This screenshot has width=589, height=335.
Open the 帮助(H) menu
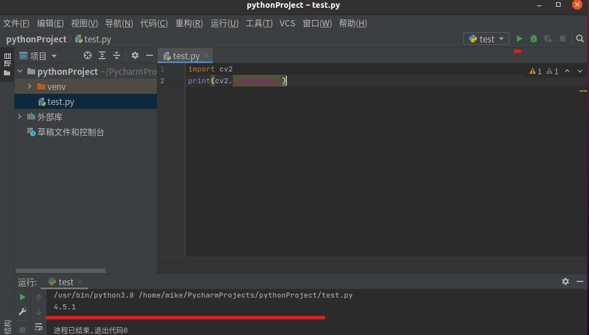click(x=353, y=23)
